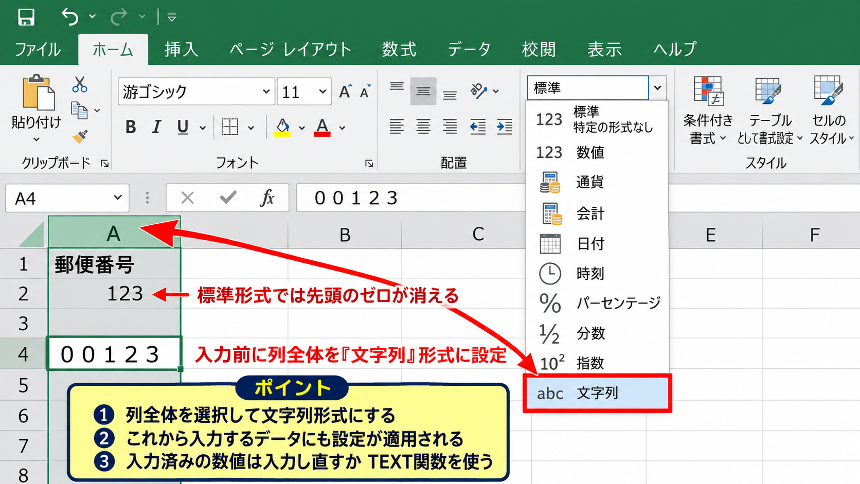Undo the last action

70,17
